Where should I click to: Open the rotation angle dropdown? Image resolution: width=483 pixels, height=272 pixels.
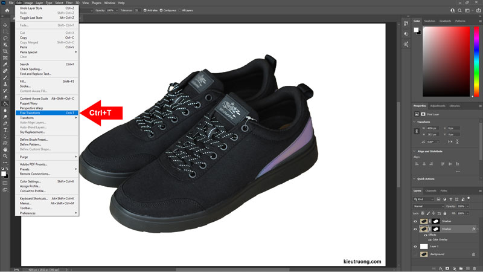point(438,142)
